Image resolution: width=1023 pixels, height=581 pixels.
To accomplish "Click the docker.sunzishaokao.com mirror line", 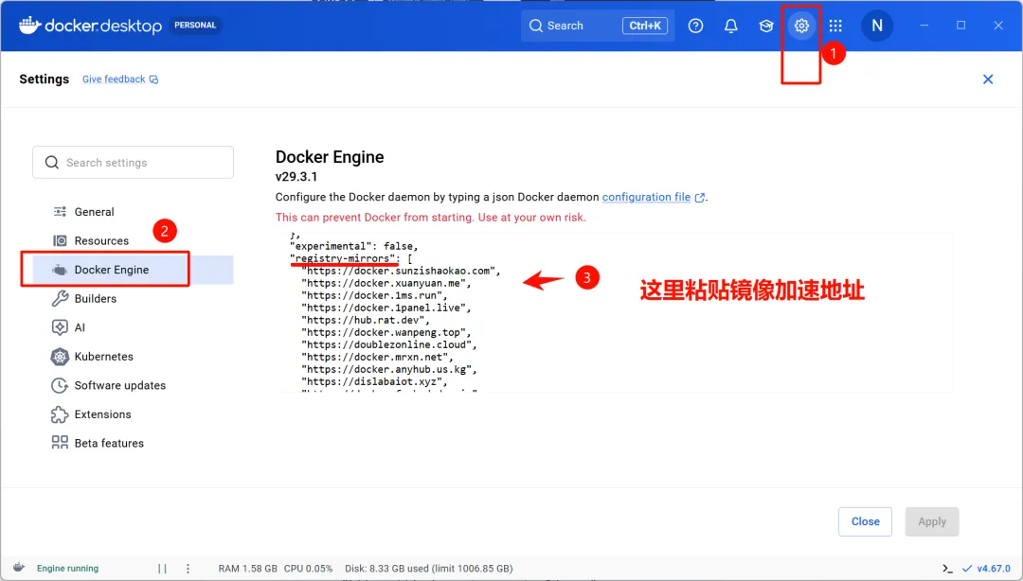I will [x=401, y=271].
